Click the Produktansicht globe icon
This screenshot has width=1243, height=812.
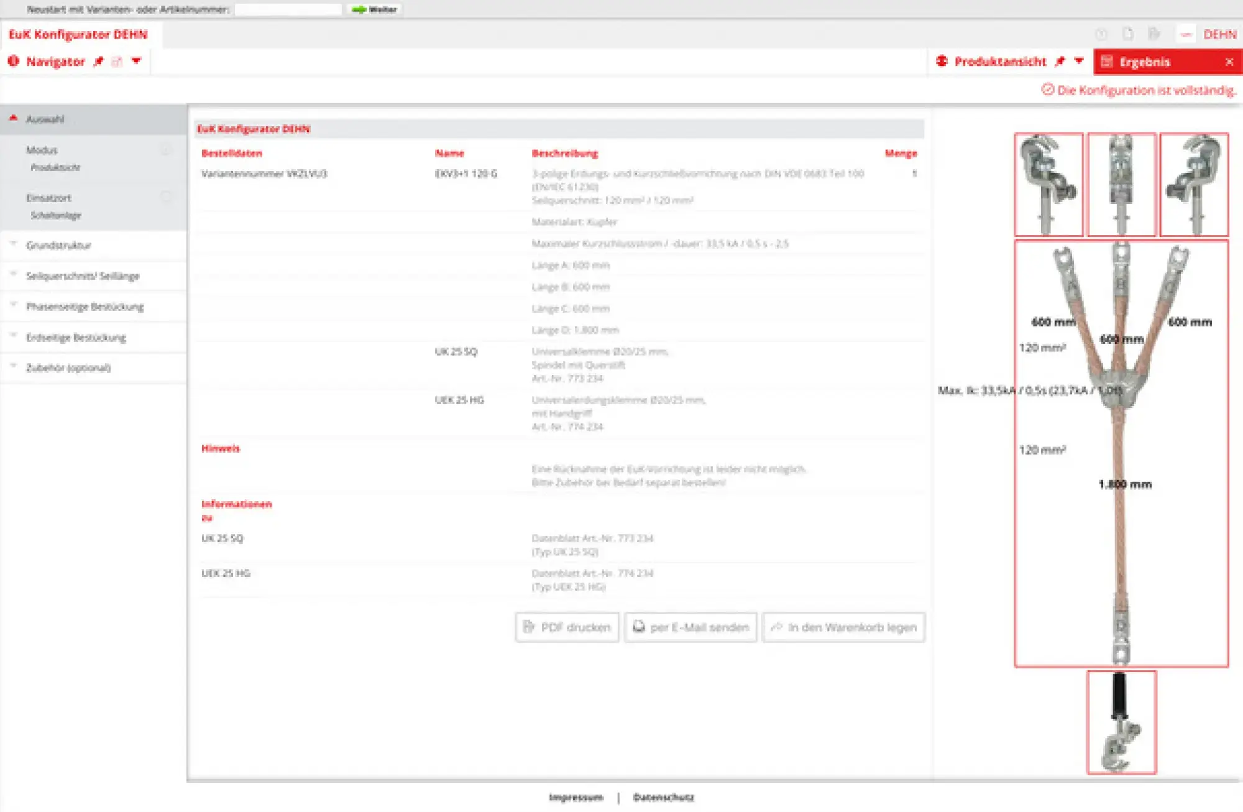click(x=942, y=61)
